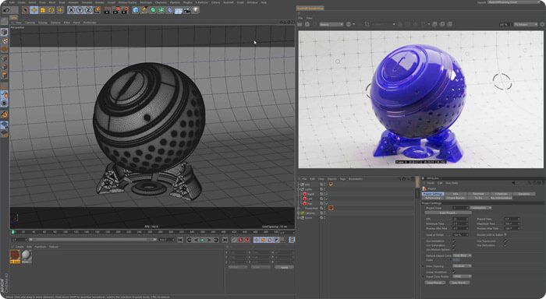The width and height of the screenshot is (546, 299).
Task: Add a Light object
Action: click(x=196, y=10)
